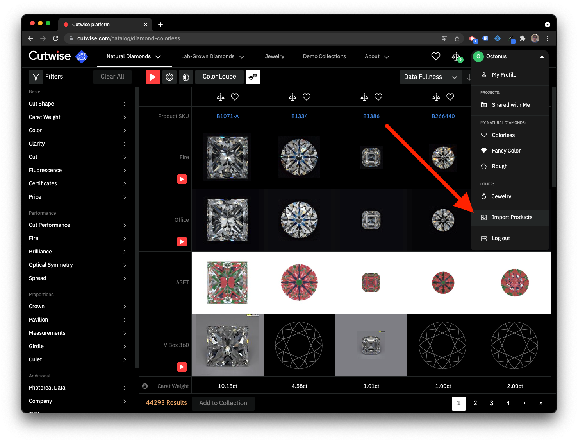The width and height of the screenshot is (578, 442).
Task: Collapse the Octonus user menu
Action: click(x=510, y=57)
